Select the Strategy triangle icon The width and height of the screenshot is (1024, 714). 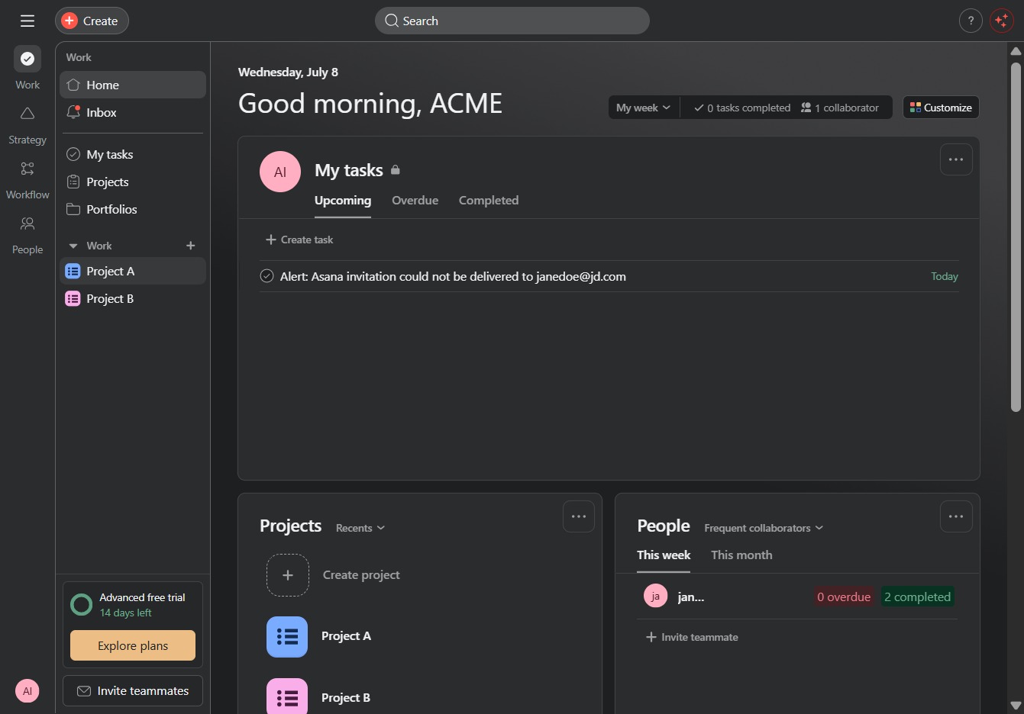[x=27, y=114]
